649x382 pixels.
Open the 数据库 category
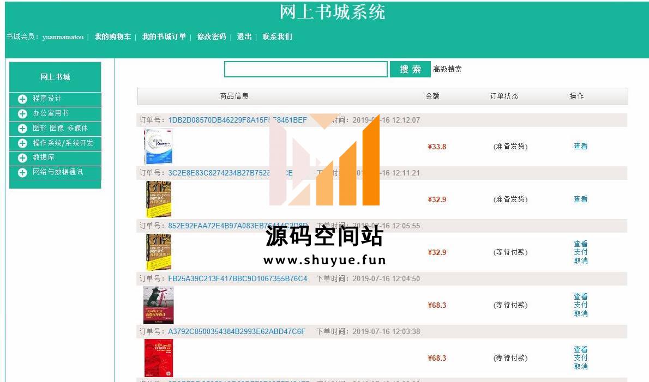tap(44, 157)
